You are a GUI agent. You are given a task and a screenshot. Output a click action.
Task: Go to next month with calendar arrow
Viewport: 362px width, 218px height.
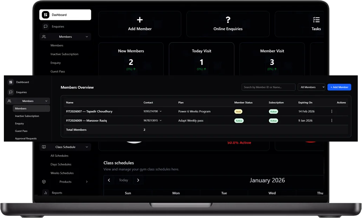click(138, 180)
